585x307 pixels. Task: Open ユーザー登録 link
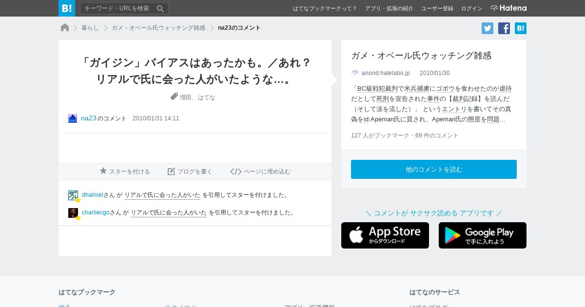pyautogui.click(x=437, y=8)
